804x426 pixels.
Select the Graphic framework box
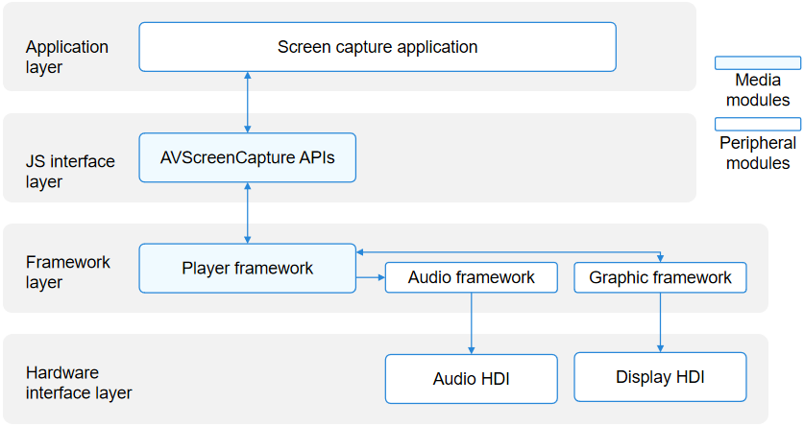pos(660,277)
